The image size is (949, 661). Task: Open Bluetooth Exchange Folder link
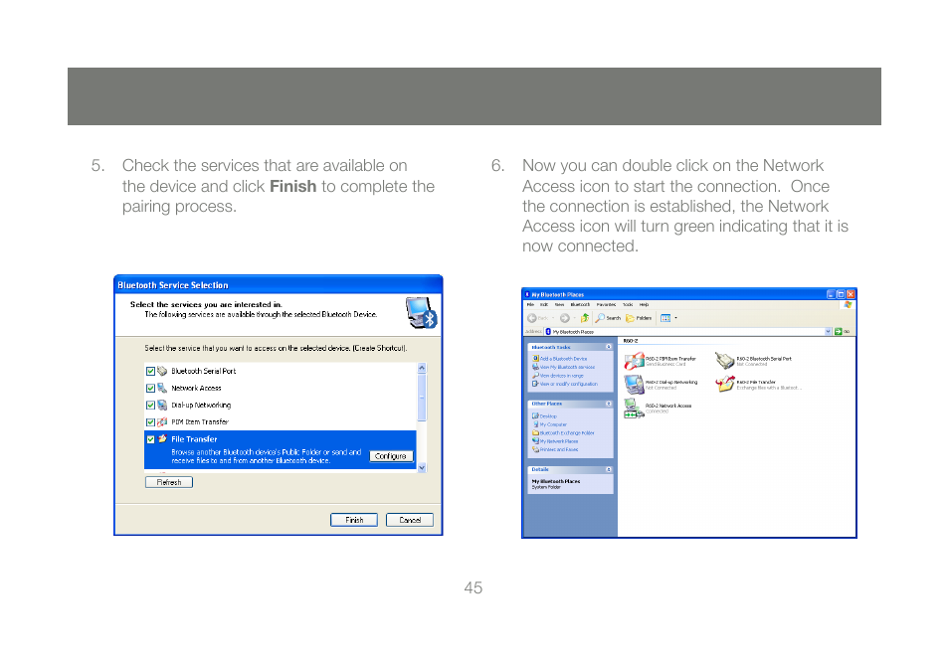pos(567,433)
